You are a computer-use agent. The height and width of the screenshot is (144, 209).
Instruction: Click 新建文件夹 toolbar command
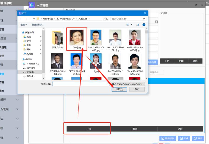(x=38, y=25)
